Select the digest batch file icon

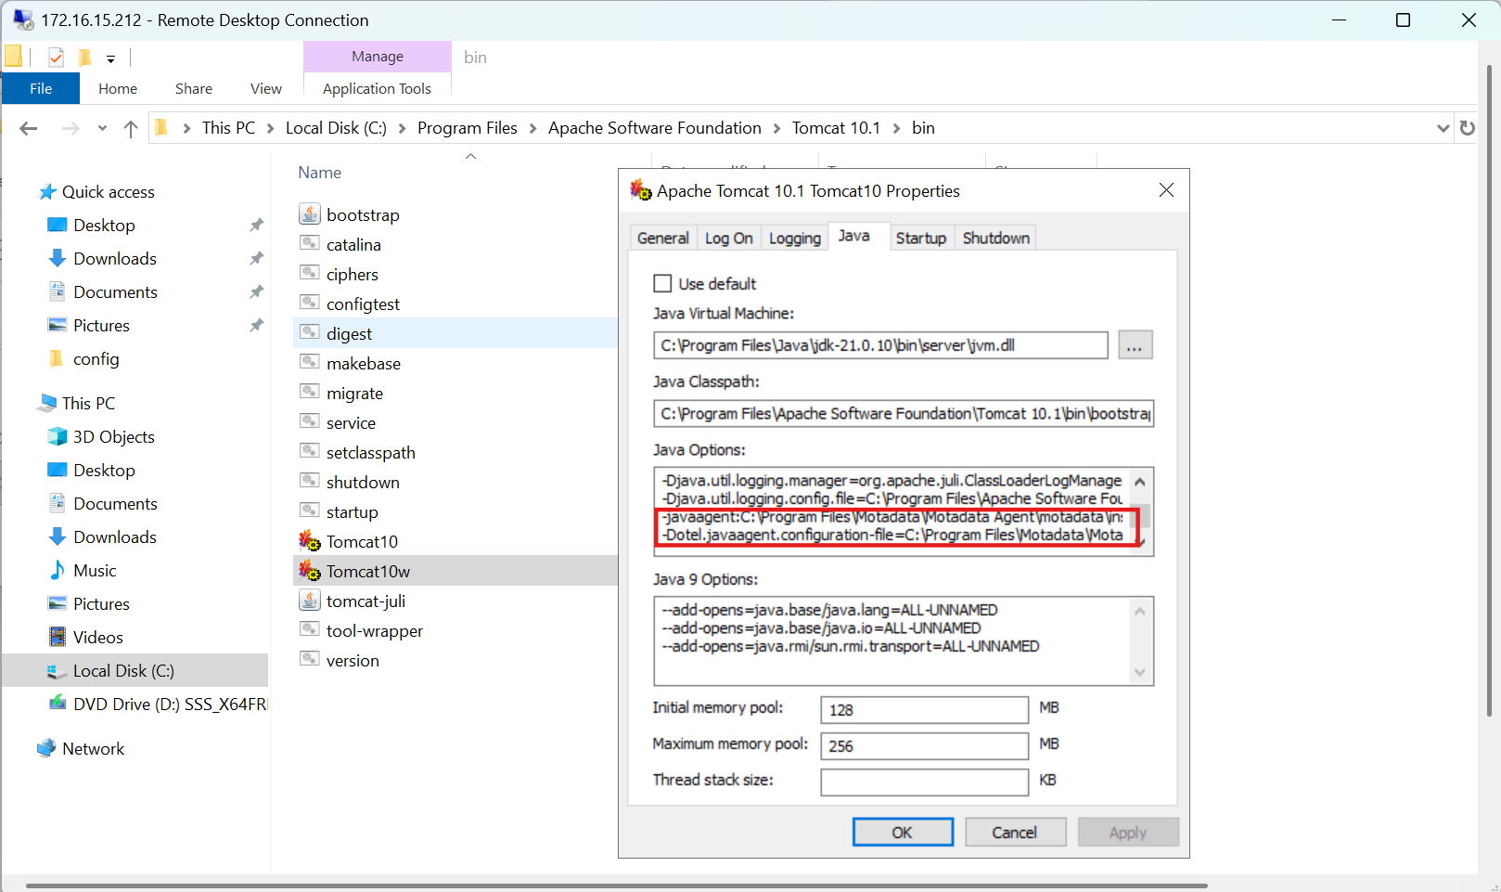[x=310, y=333]
